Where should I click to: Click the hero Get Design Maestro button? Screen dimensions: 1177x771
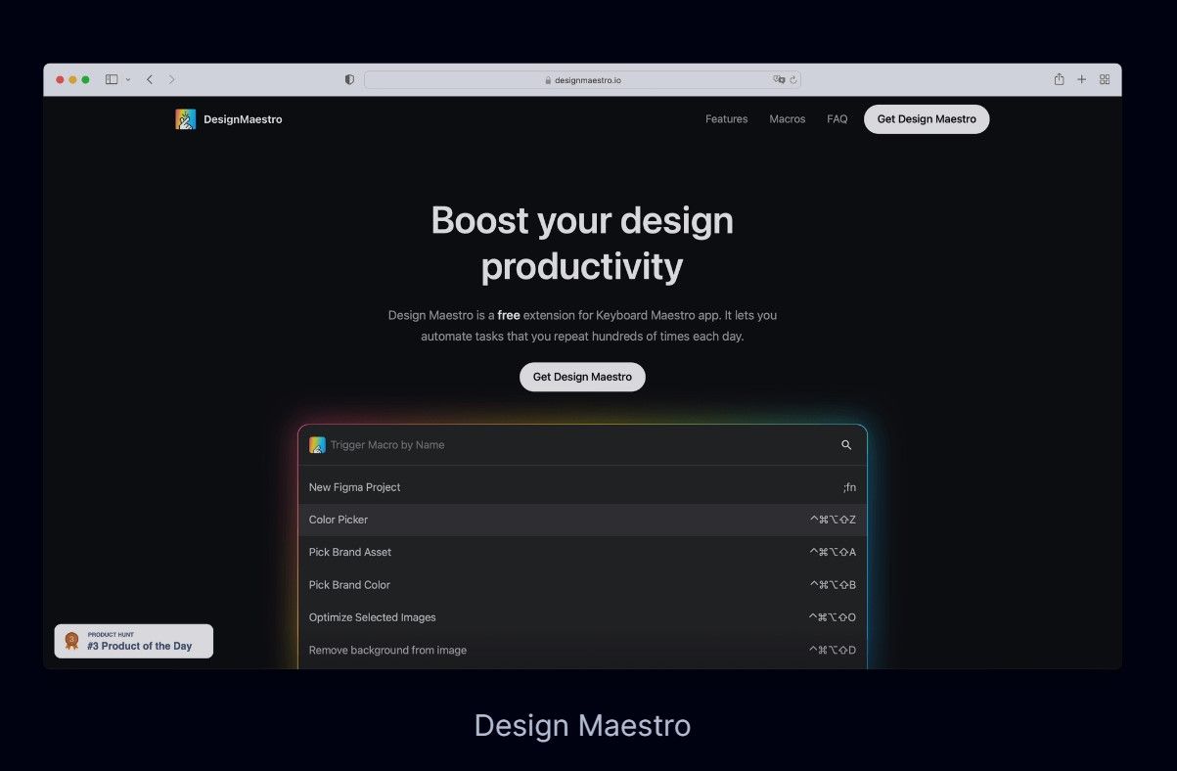click(582, 377)
